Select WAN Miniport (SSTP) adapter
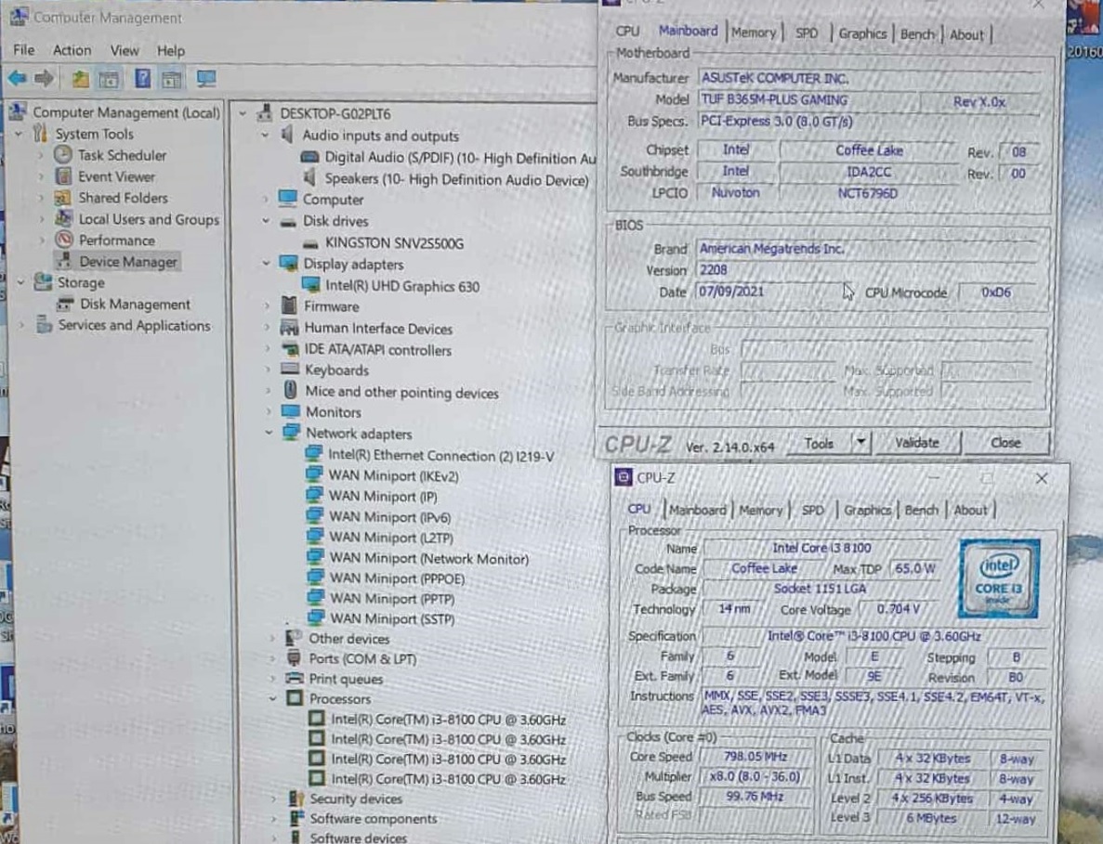Viewport: 1103px width, 844px height. point(392,618)
